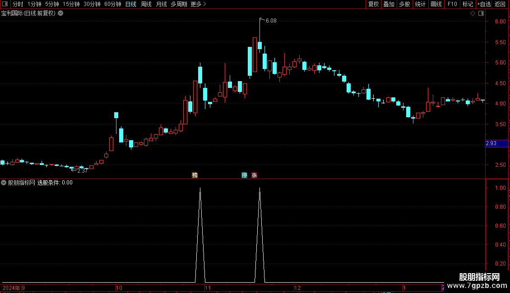
Task: Select the 15分钟 period tab
Action: (x=71, y=4)
